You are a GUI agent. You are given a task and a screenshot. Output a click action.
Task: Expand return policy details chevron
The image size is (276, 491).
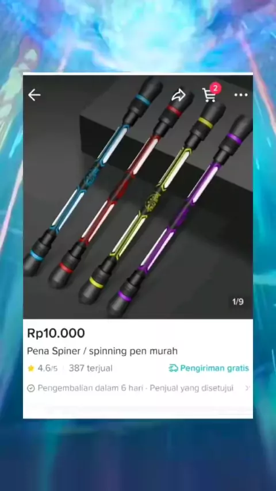pyautogui.click(x=247, y=388)
